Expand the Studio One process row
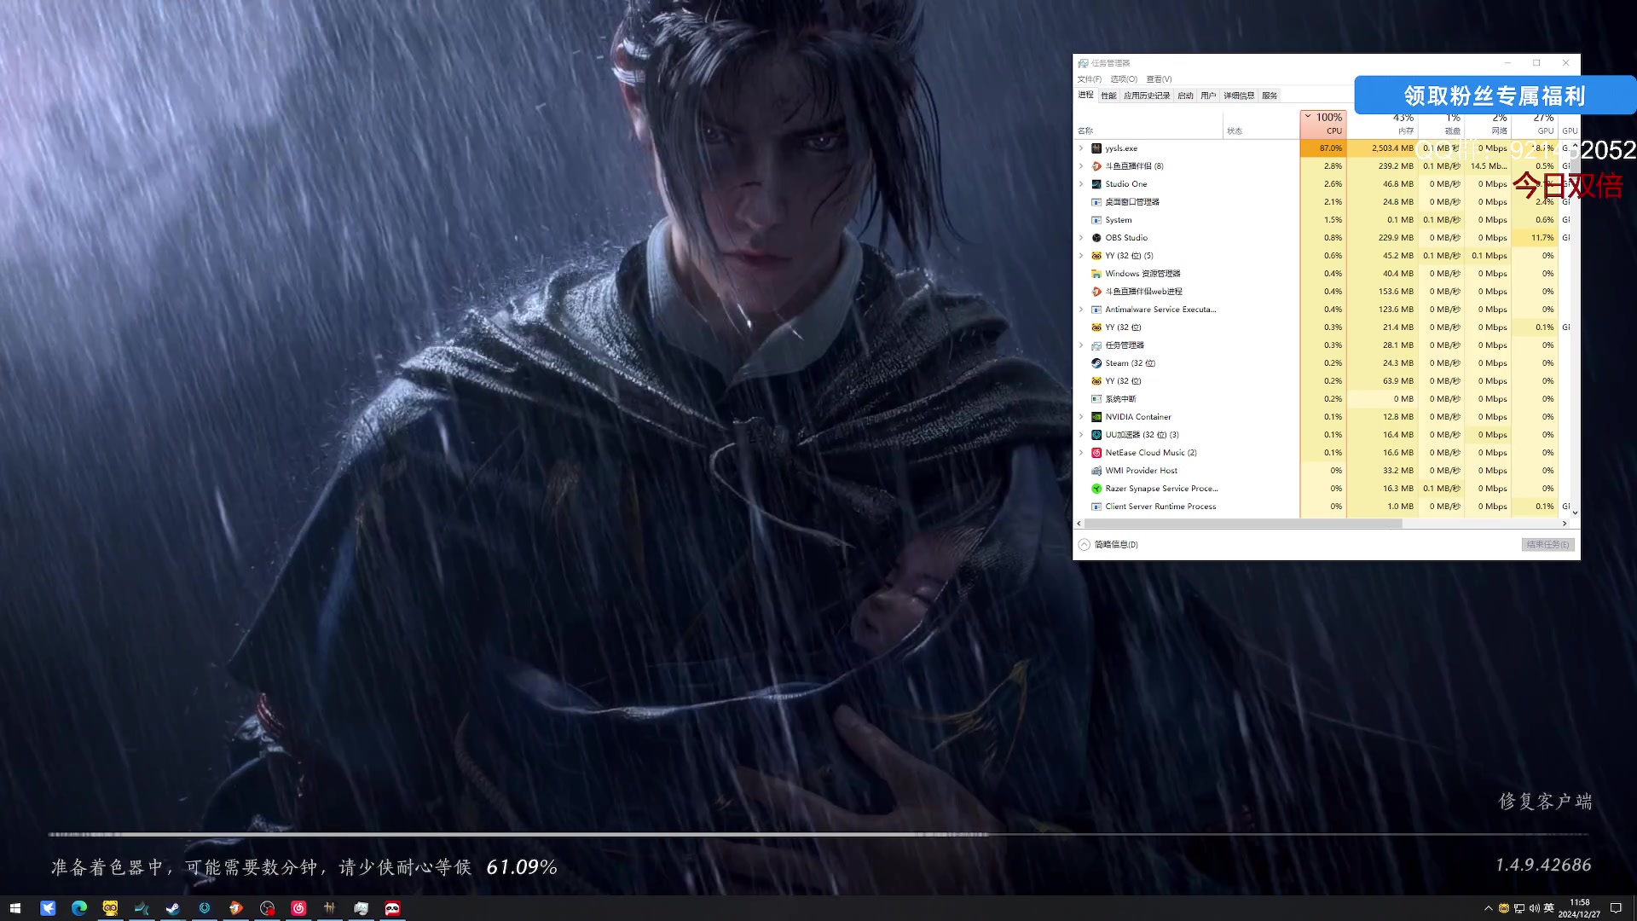 click(x=1081, y=184)
